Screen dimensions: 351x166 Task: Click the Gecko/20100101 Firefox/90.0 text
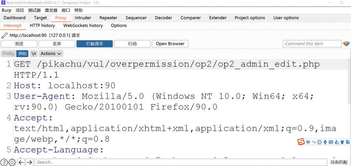click(x=141, y=107)
